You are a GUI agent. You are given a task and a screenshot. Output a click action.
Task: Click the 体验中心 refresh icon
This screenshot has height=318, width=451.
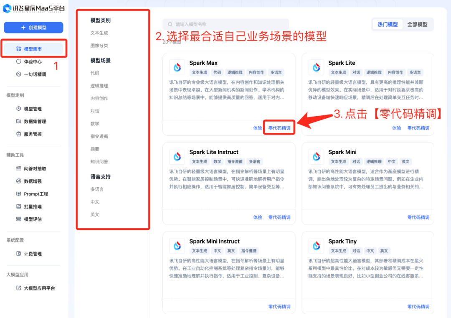coord(19,61)
